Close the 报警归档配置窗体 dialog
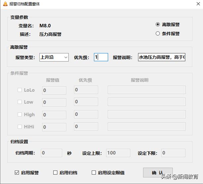Screen dimensions: 203x184 click(x=198, y=4)
